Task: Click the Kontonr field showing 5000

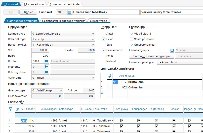Action: tap(38, 61)
